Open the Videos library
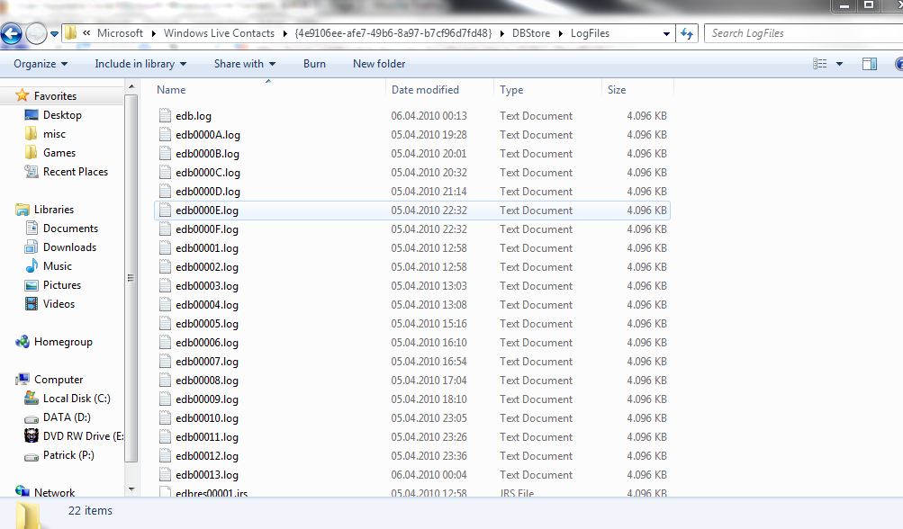The image size is (903, 529). click(59, 304)
